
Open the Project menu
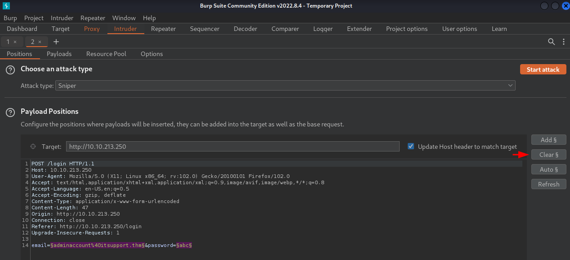(x=34, y=18)
